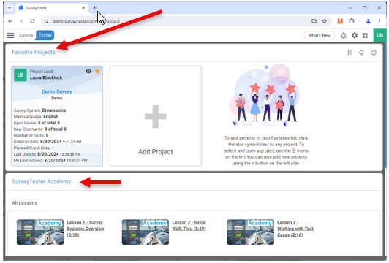Viewport: 389px width, 263px height.
Task: Bookmark this page with the star icon
Action: click(324, 21)
